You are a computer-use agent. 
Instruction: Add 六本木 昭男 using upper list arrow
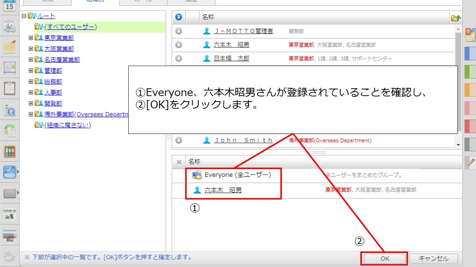coord(179,45)
